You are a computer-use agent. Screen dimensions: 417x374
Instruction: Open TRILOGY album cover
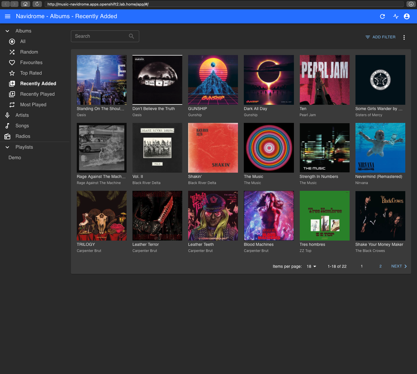(x=102, y=216)
